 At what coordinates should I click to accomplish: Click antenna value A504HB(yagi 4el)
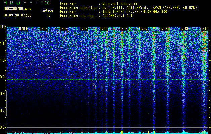118,16
